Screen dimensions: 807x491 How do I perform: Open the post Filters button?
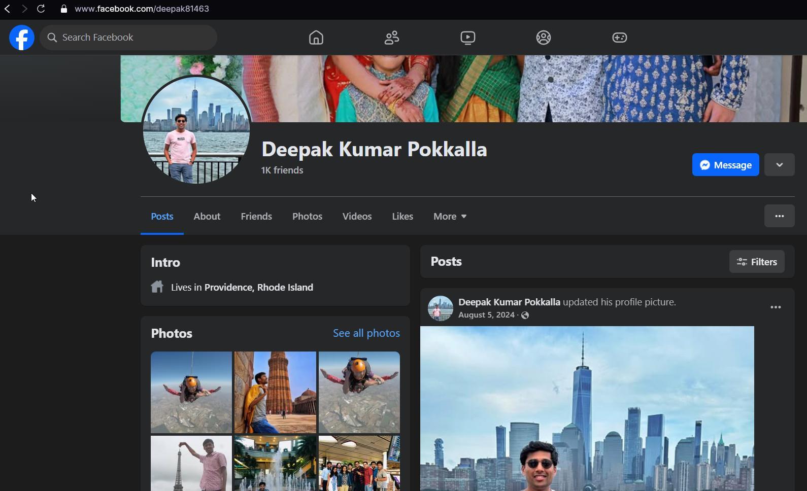pyautogui.click(x=757, y=262)
